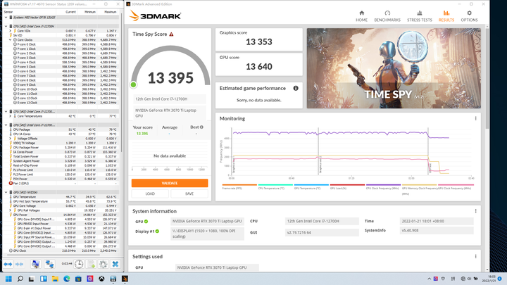Click the HWiNFO network computers icon
The width and height of the screenshot is (507, 285).
pyautogui.click(x=49, y=264)
